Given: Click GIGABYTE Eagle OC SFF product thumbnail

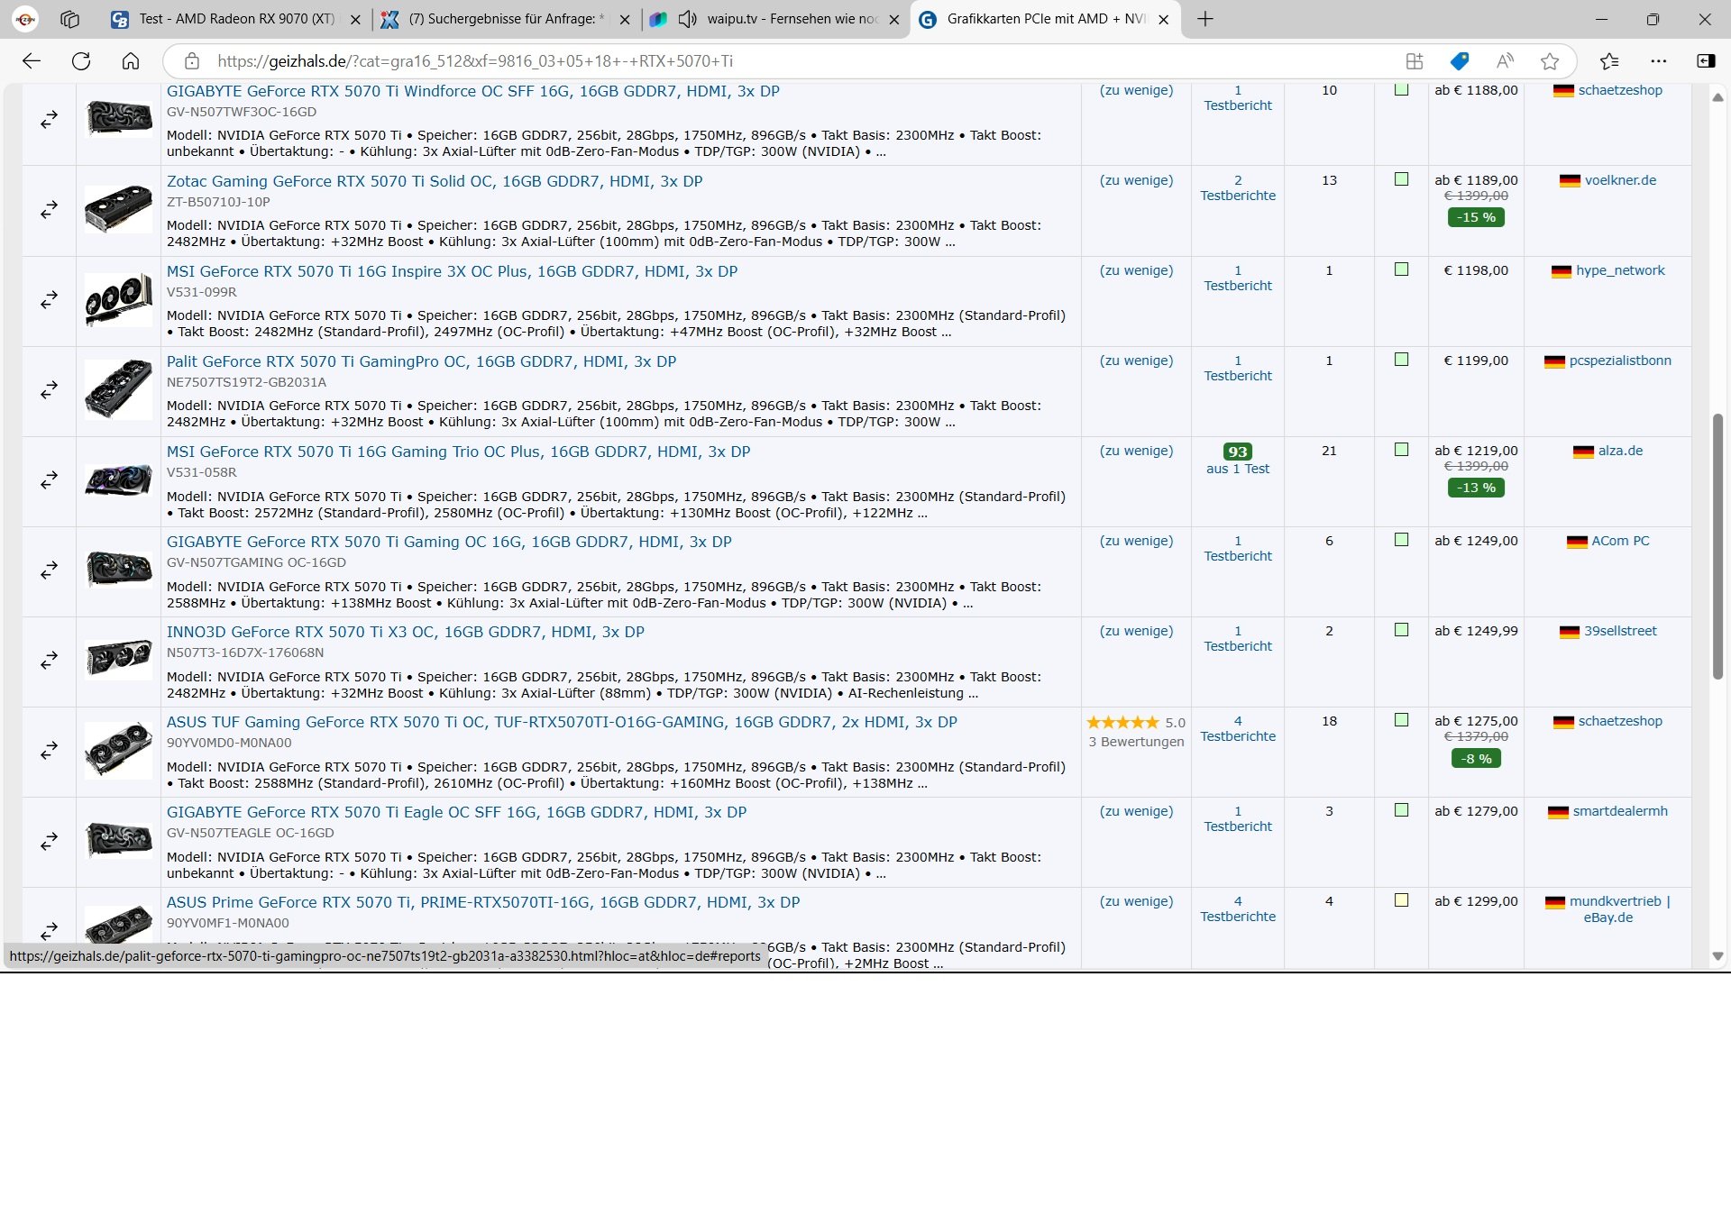Looking at the screenshot, I should [x=118, y=839].
